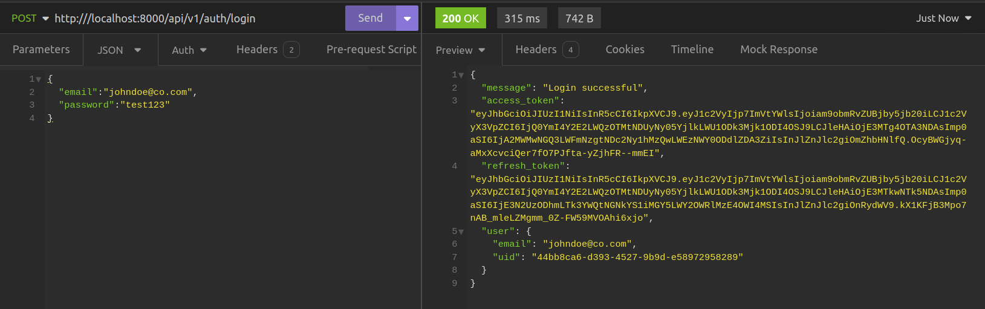Open the Auth tab dropdown
The image size is (985, 309).
point(189,50)
